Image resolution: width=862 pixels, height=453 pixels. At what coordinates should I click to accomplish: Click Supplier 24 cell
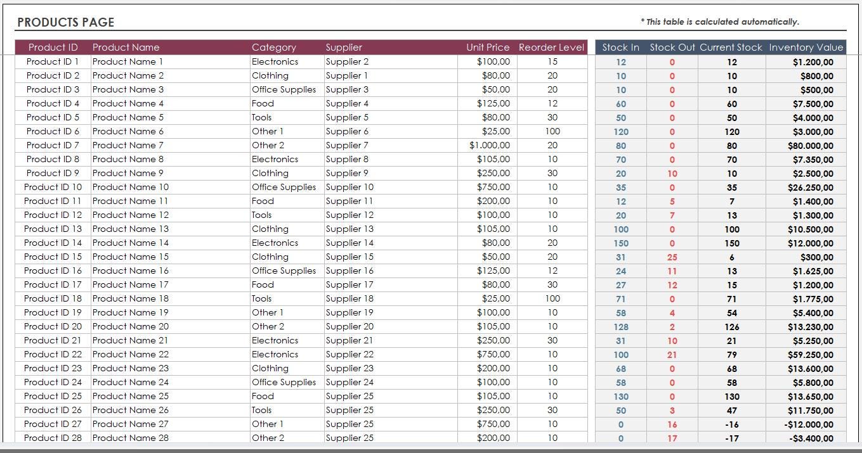391,382
